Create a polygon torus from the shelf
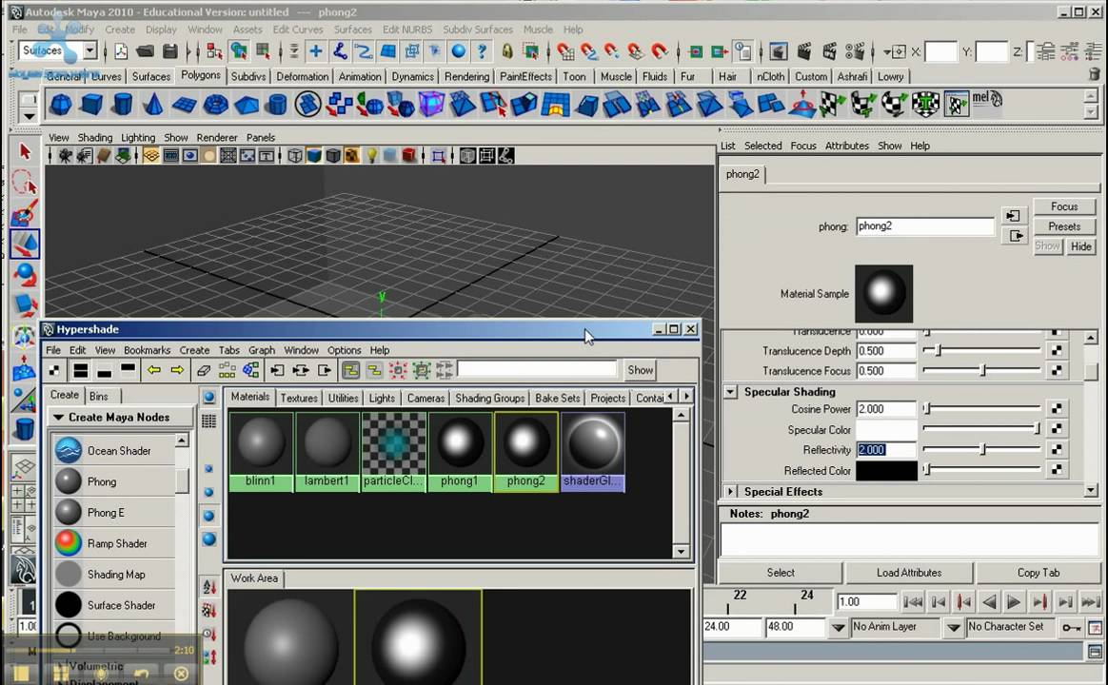Image resolution: width=1108 pixels, height=685 pixels. (215, 105)
